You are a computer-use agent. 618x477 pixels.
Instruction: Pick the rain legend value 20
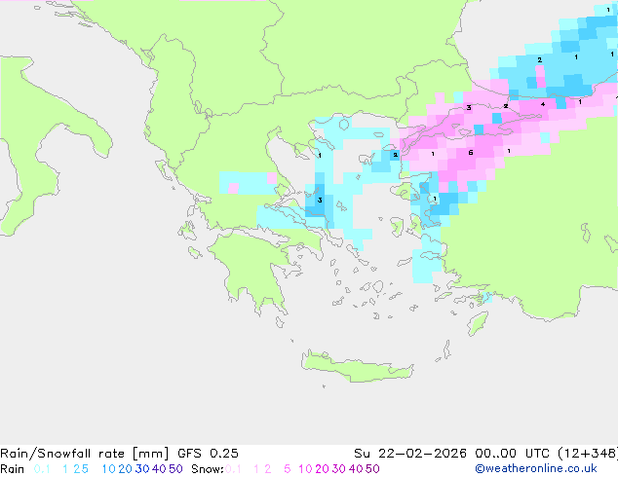tap(126, 469)
